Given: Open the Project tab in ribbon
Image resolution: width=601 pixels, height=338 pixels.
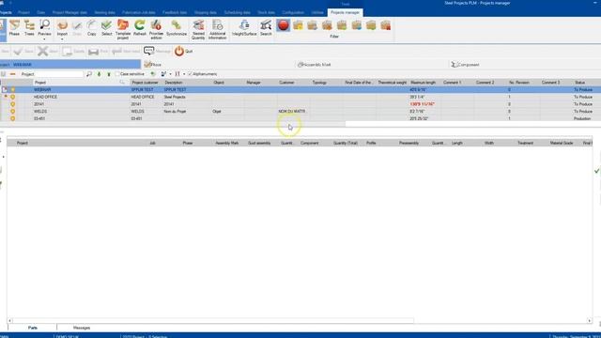Looking at the screenshot, I should (x=23, y=12).
